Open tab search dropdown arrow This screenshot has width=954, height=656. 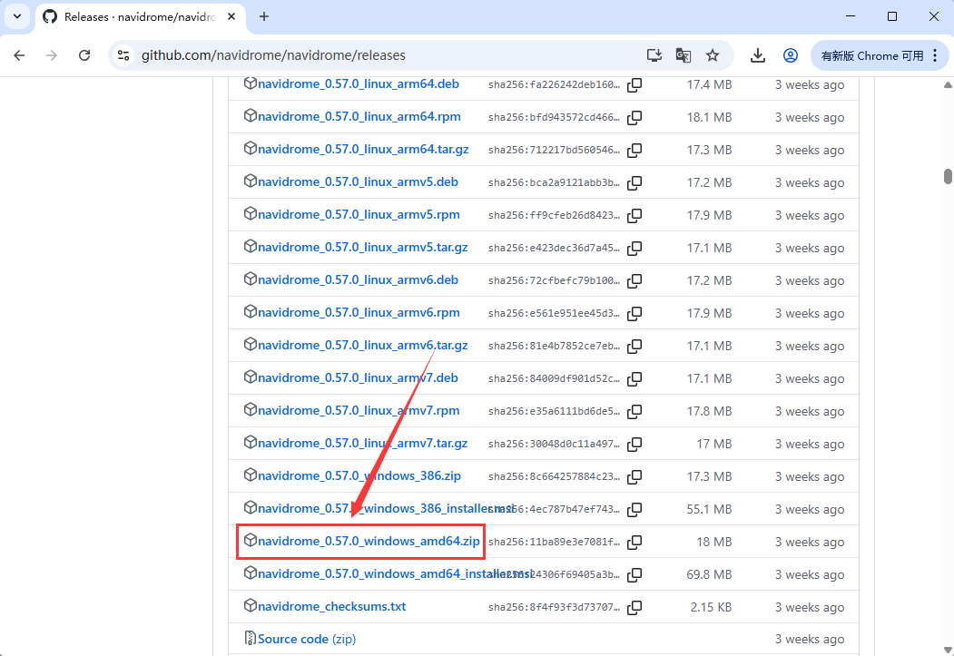click(x=17, y=16)
